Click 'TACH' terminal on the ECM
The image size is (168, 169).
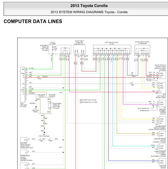pyautogui.click(x=162, y=84)
